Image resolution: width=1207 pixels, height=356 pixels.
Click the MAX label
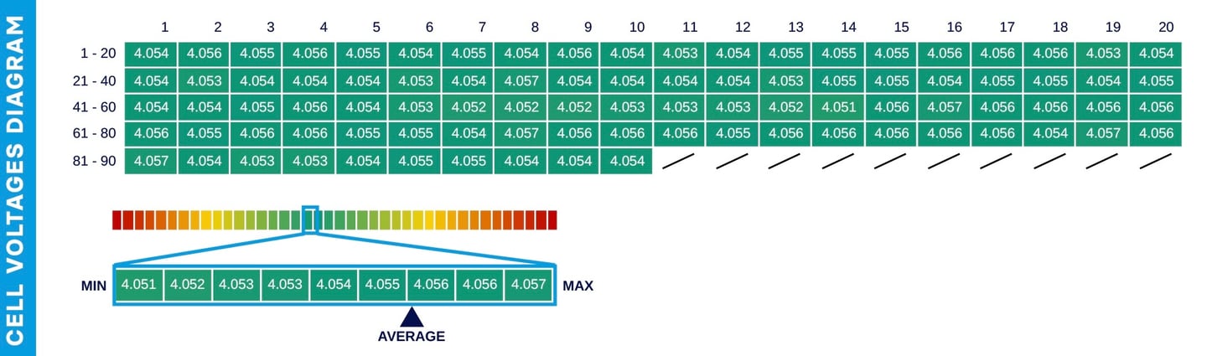[x=578, y=286]
